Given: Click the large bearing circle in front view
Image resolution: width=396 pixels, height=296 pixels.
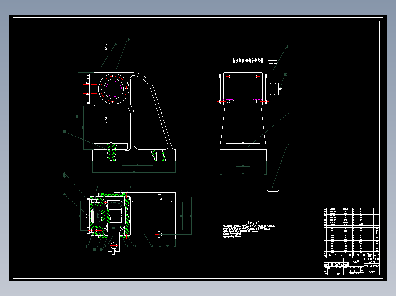Looking at the screenshot, I should 114,89.
